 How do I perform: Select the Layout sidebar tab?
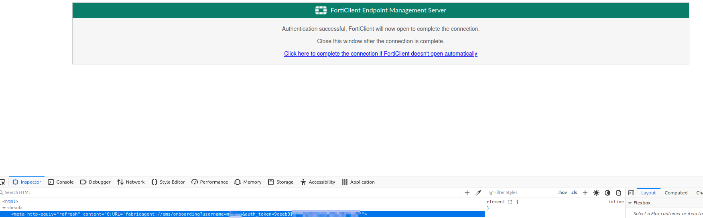(648, 193)
